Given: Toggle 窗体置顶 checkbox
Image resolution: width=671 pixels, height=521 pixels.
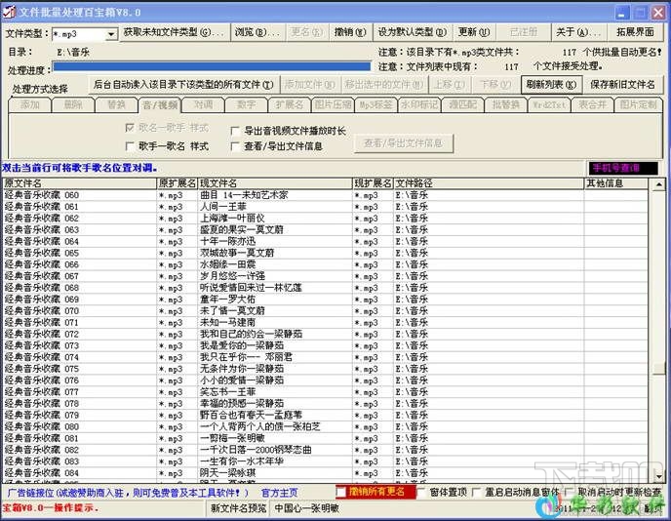Looking at the screenshot, I should [421, 493].
